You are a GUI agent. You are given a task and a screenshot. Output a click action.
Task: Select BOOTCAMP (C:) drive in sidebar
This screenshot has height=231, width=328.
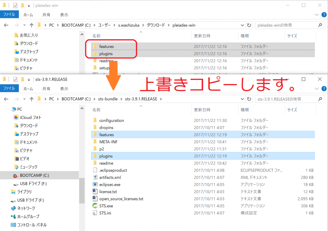[x=34, y=175]
